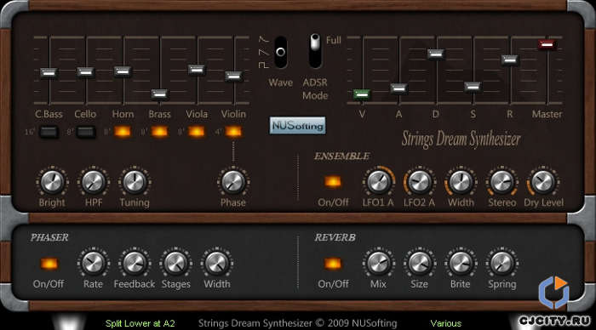This screenshot has width=596, height=330.
Task: Toggle the Cello 8' octave button
Action: pyautogui.click(x=86, y=132)
